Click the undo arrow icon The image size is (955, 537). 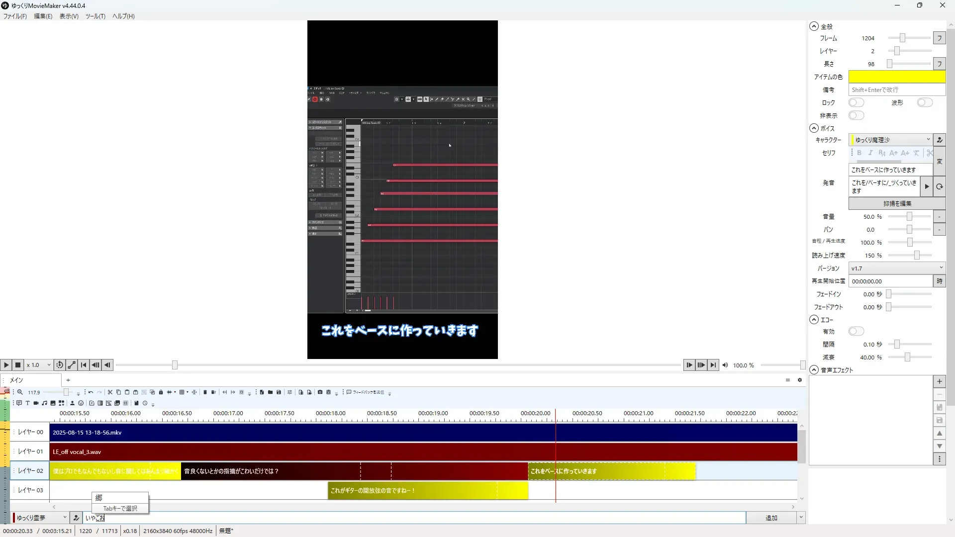[91, 392]
